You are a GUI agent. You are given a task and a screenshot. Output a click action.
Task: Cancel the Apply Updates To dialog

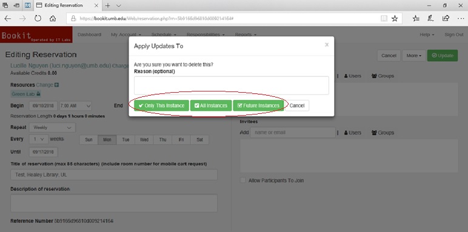(x=297, y=105)
